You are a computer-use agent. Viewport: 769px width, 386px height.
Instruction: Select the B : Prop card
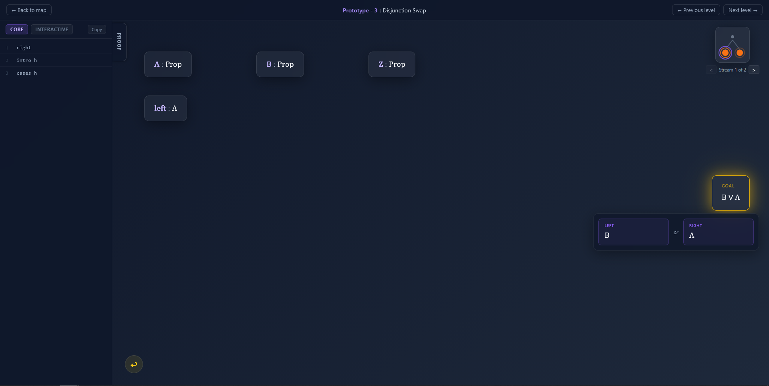pos(280,64)
